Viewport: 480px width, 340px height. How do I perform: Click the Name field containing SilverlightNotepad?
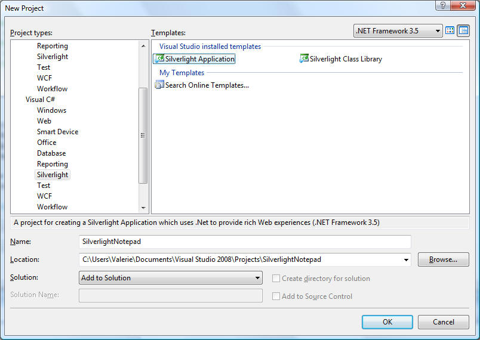point(245,242)
